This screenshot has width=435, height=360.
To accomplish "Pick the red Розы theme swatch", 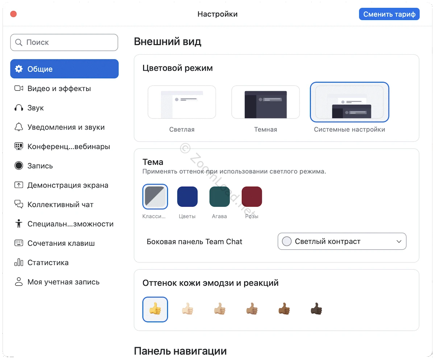I will pyautogui.click(x=252, y=197).
